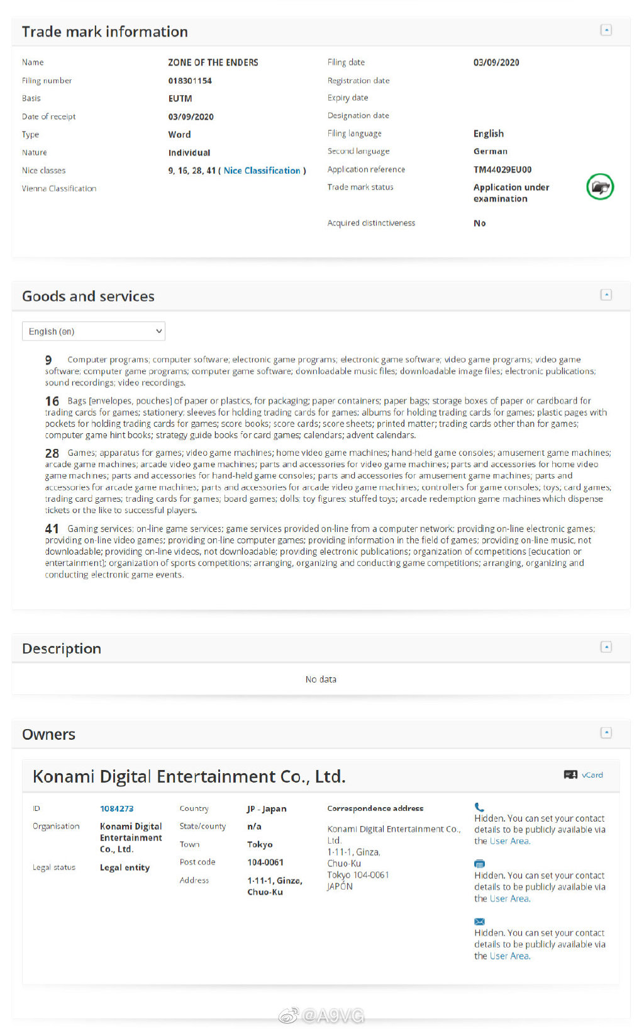Viewport: 644px width, 1030px height.
Task: Click the green trade mark status icon
Action: click(600, 187)
